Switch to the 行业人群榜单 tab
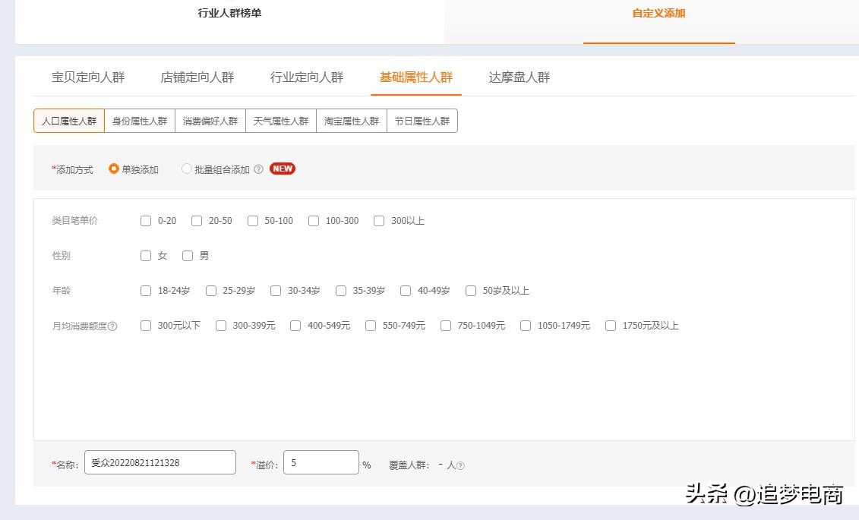The image size is (859, 520). pyautogui.click(x=230, y=13)
